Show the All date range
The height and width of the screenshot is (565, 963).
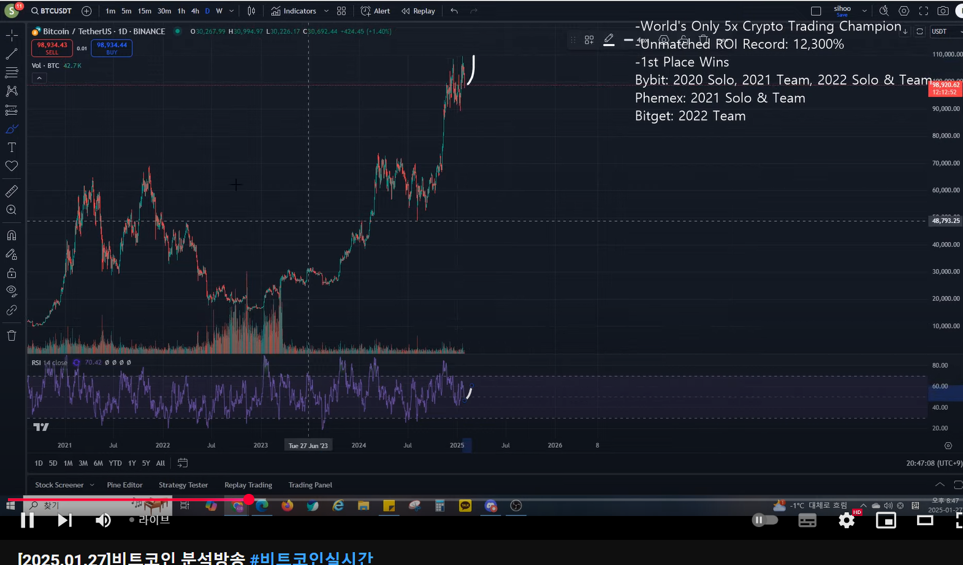tap(161, 463)
